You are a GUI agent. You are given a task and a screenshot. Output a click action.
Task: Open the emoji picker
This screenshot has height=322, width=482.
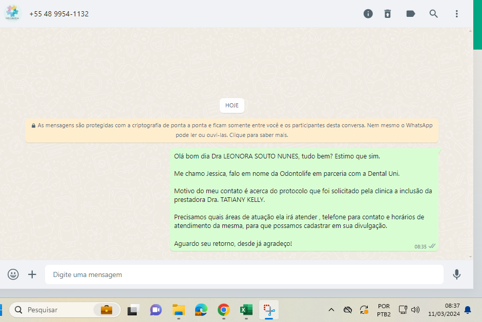point(13,274)
